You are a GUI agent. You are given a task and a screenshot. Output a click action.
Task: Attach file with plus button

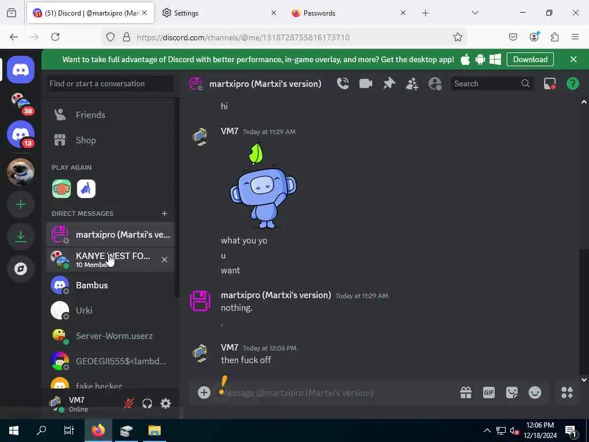click(204, 393)
